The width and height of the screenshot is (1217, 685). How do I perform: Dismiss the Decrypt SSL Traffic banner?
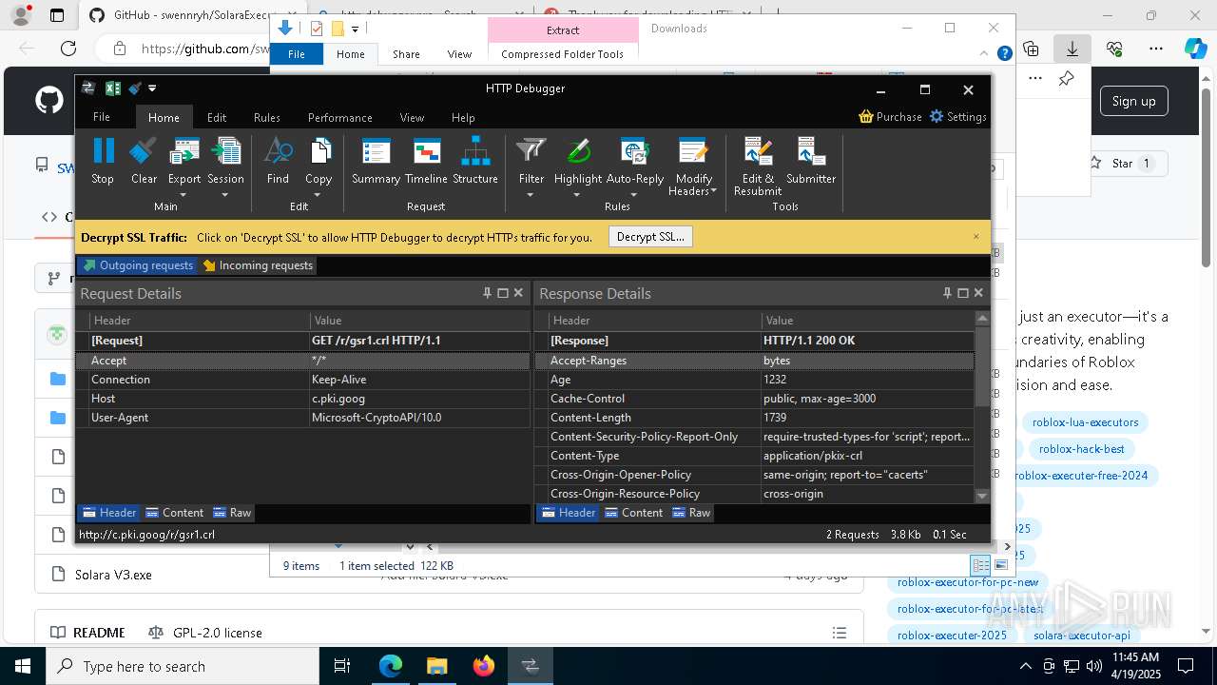976,237
